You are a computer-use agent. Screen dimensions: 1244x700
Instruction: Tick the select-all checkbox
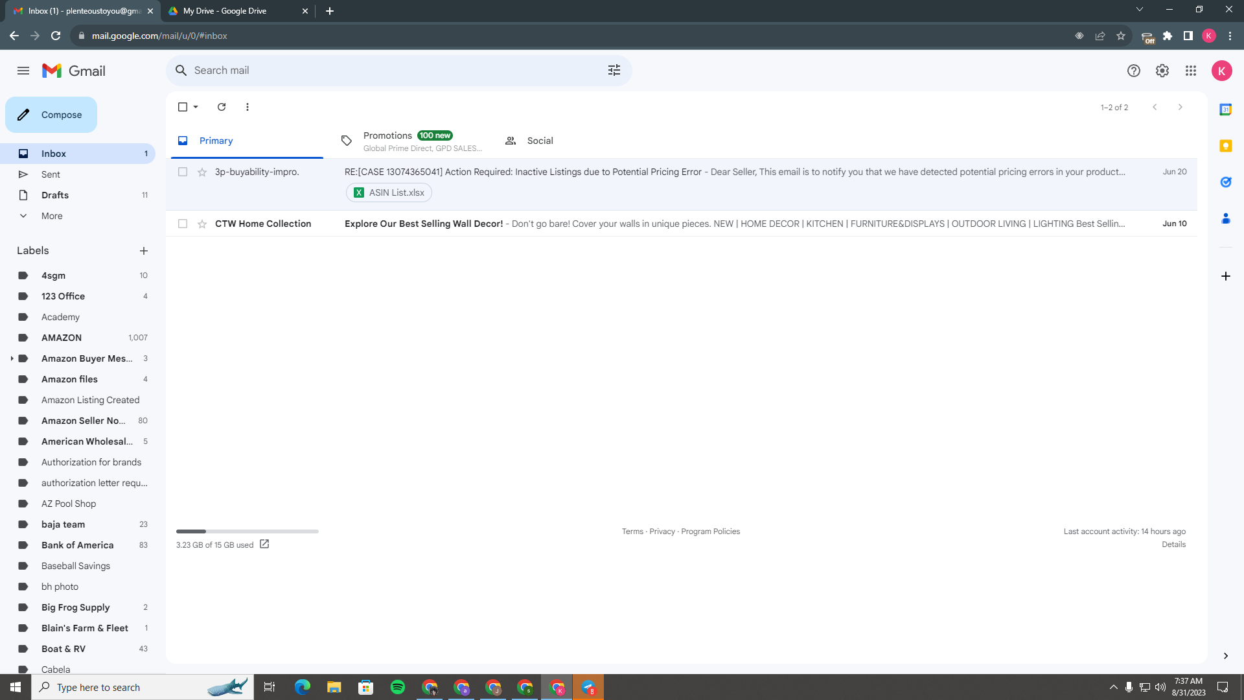(183, 107)
